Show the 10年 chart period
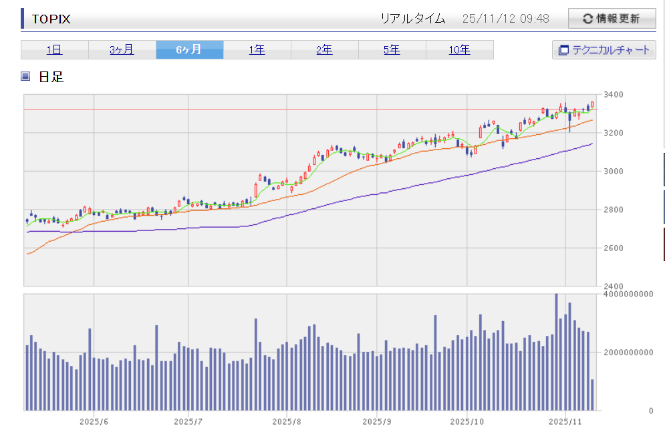The width and height of the screenshot is (665, 430). click(460, 49)
